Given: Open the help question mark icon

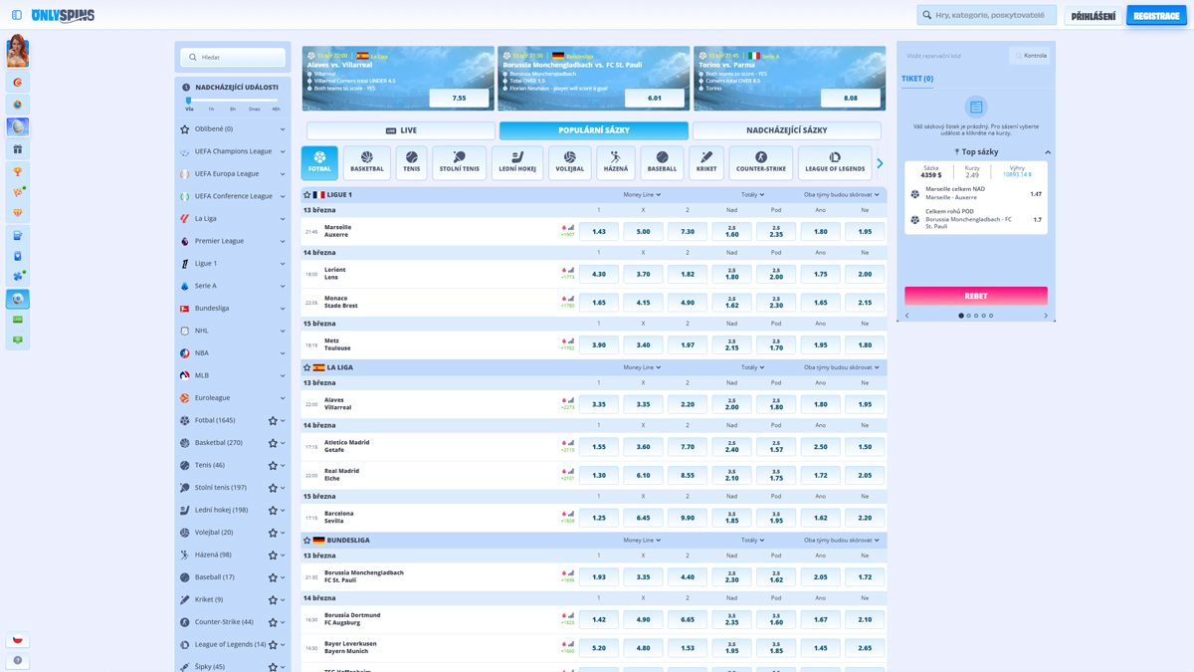Looking at the screenshot, I should pos(17,660).
